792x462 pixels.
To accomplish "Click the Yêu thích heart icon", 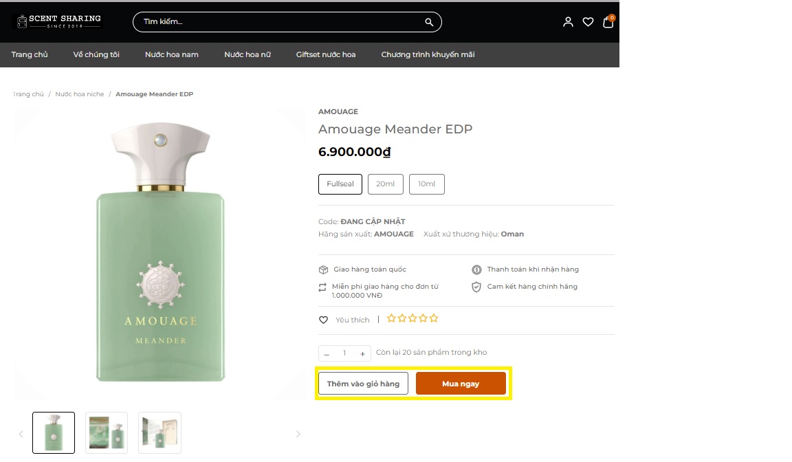I will click(323, 320).
